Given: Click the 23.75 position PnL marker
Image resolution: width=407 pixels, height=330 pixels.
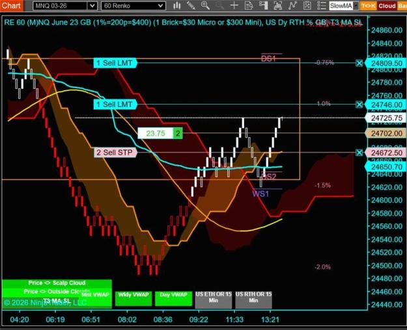Looking at the screenshot, I should coord(156,133).
